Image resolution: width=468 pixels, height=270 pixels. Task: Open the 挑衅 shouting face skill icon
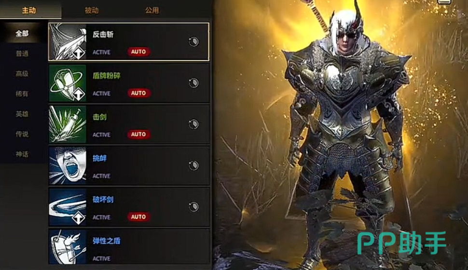(x=68, y=165)
